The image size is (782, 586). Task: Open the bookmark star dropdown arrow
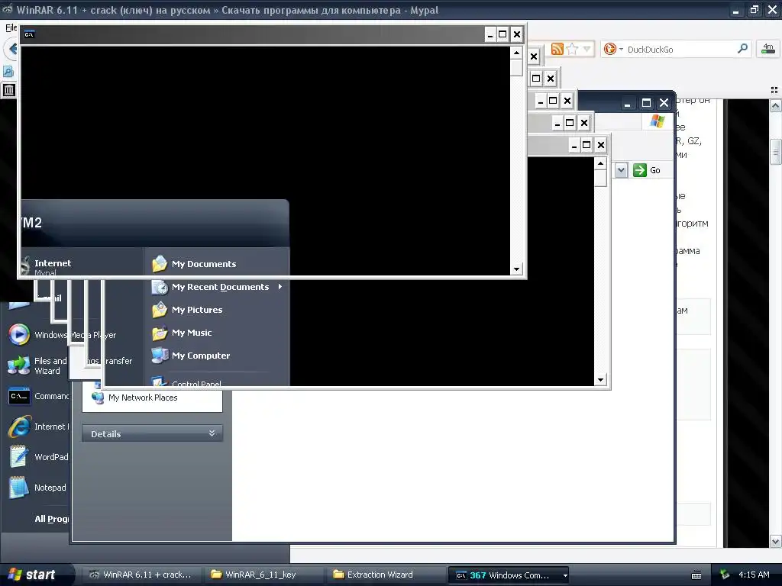[x=586, y=49]
